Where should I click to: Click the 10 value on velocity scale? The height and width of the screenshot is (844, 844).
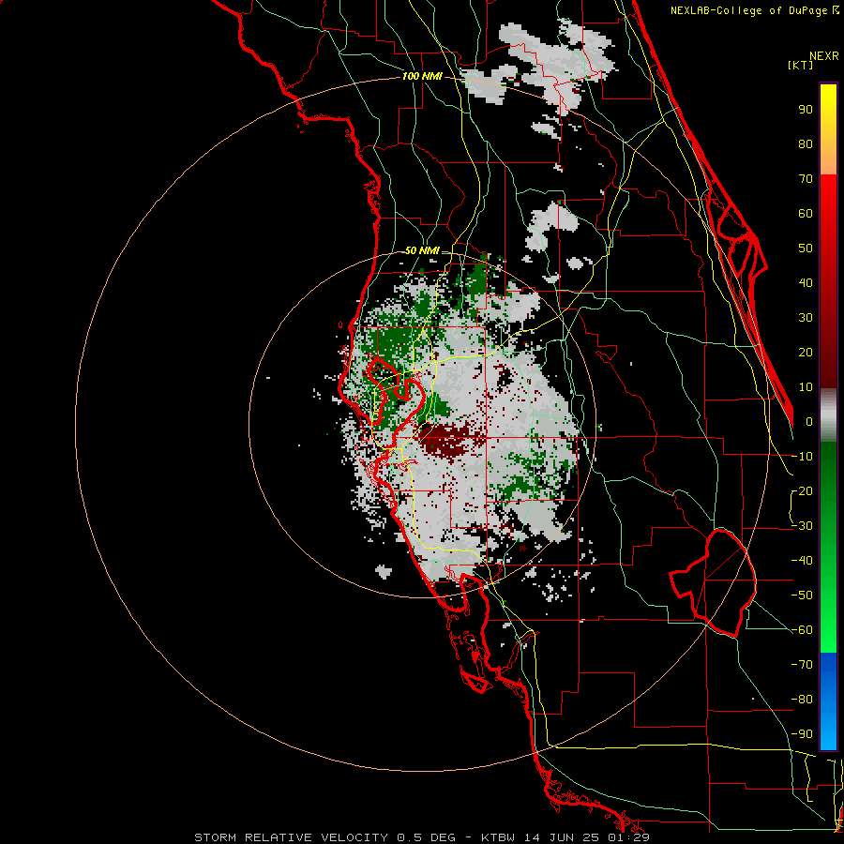click(x=806, y=387)
